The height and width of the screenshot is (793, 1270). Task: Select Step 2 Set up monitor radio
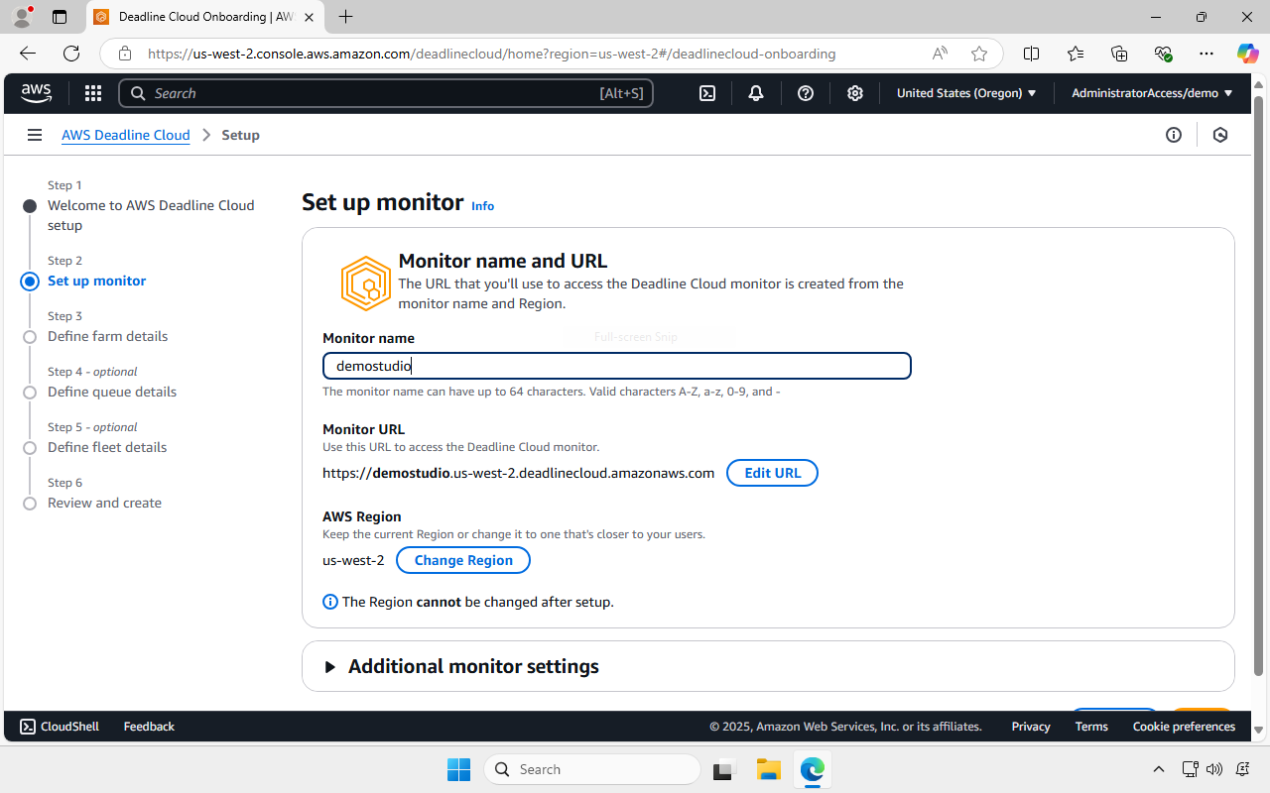tap(30, 282)
